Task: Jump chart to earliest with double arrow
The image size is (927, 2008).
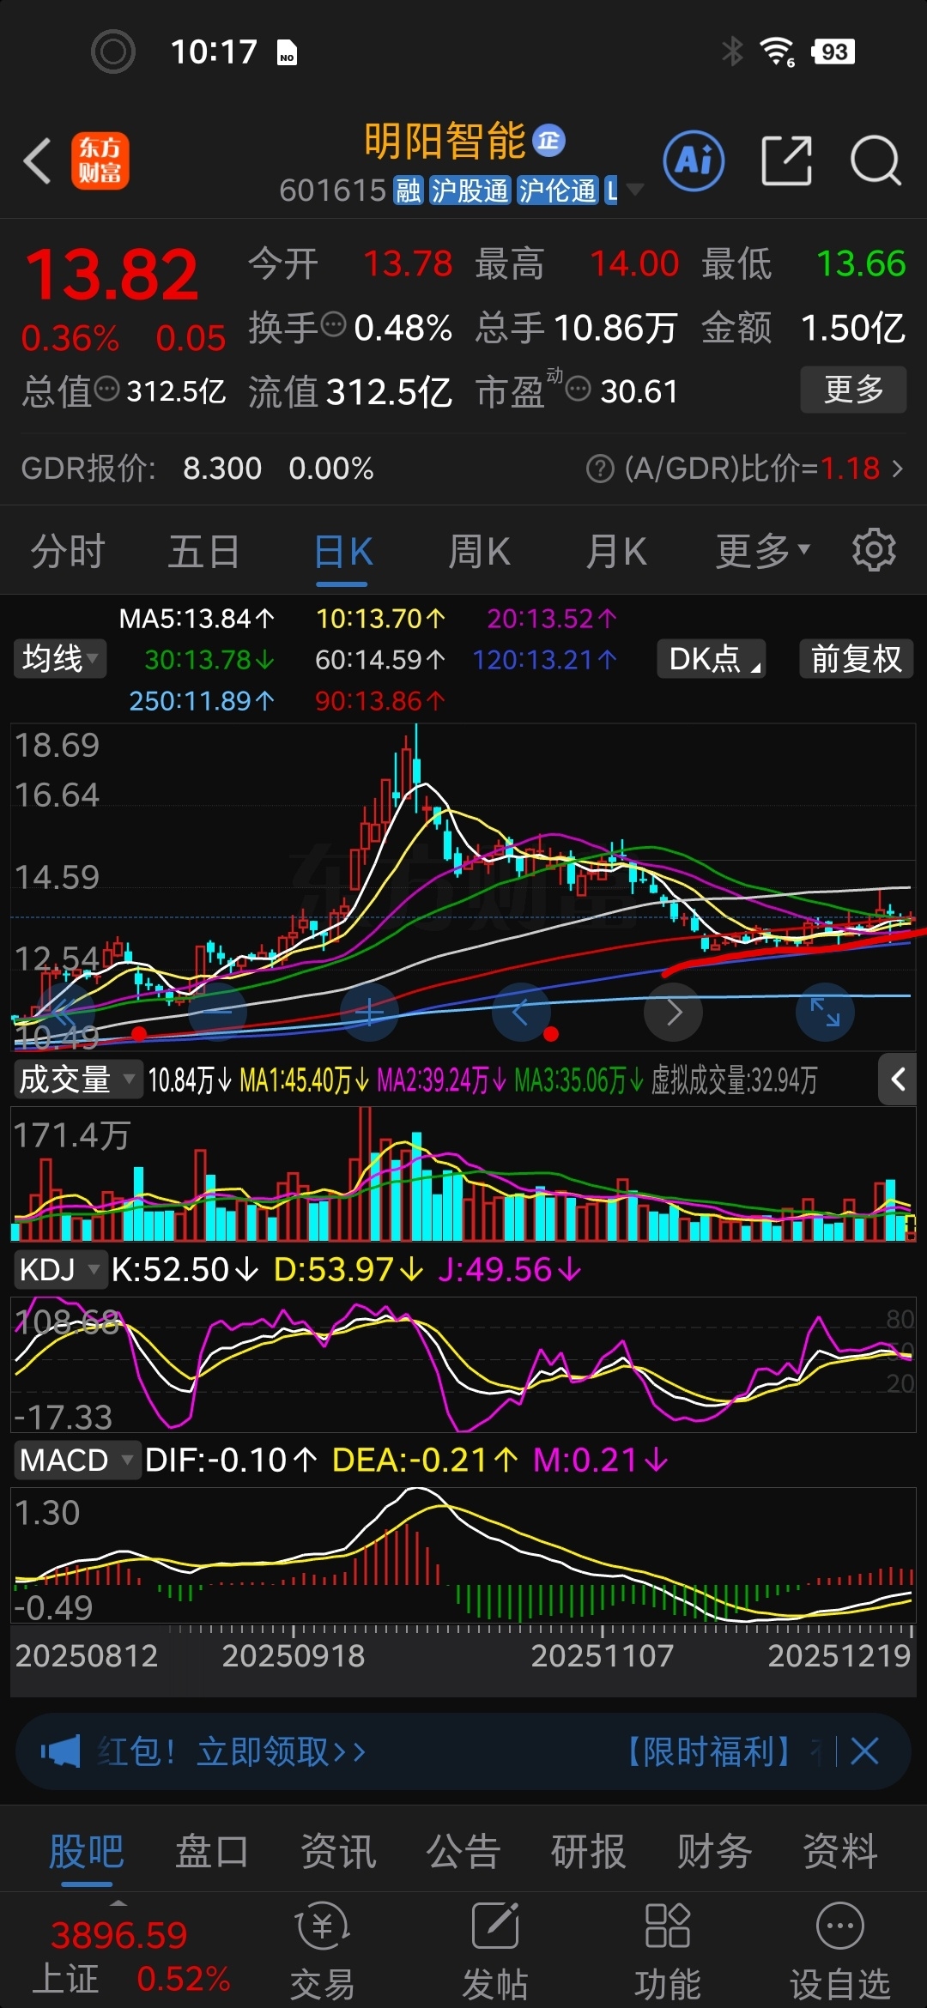Action: click(65, 1013)
